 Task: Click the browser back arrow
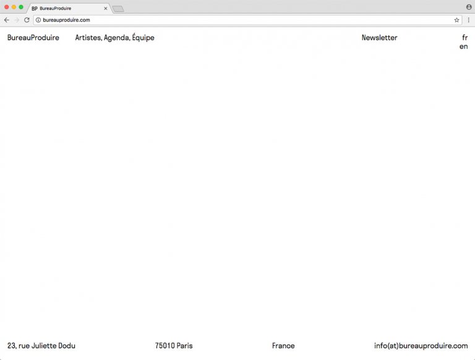7,20
